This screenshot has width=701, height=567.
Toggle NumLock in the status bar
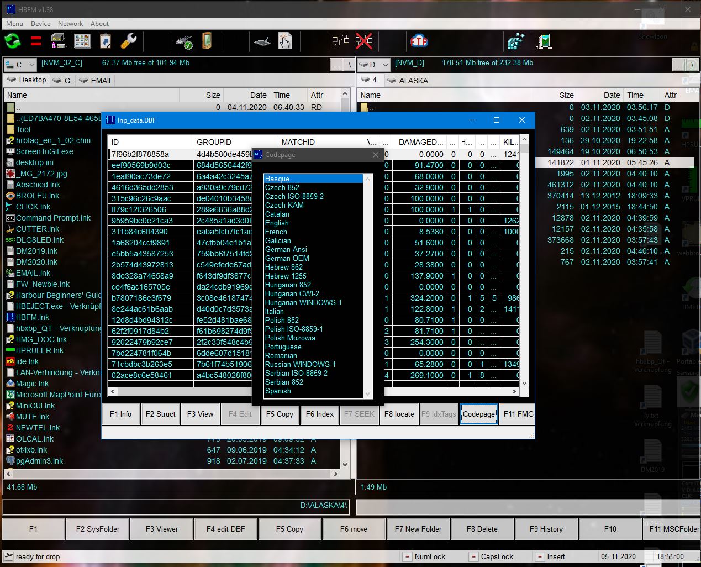(x=408, y=556)
